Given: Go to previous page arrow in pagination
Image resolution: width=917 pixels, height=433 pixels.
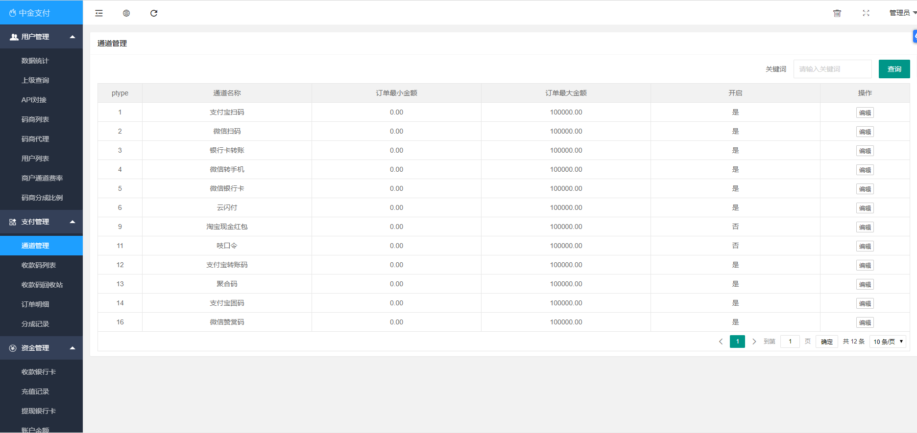Looking at the screenshot, I should [x=721, y=342].
